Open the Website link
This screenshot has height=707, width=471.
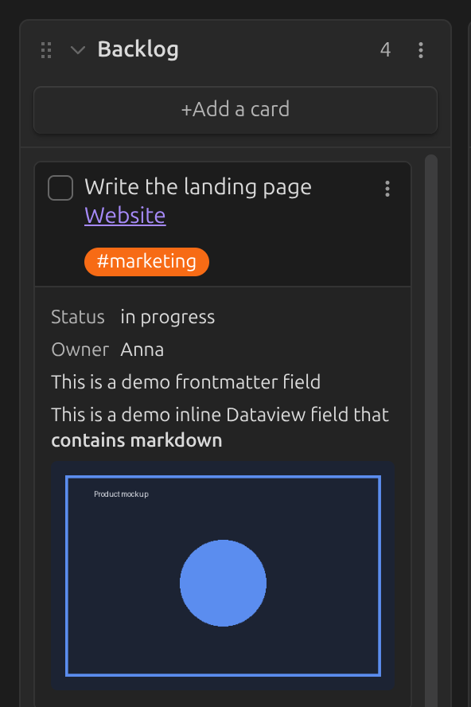coord(125,216)
